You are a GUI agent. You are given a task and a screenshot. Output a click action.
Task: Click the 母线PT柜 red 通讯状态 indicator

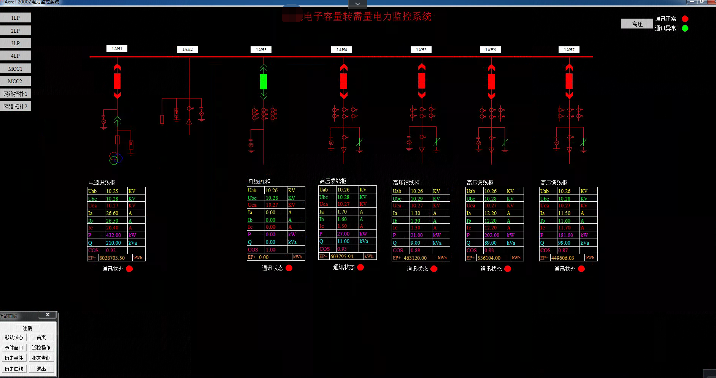point(289,268)
